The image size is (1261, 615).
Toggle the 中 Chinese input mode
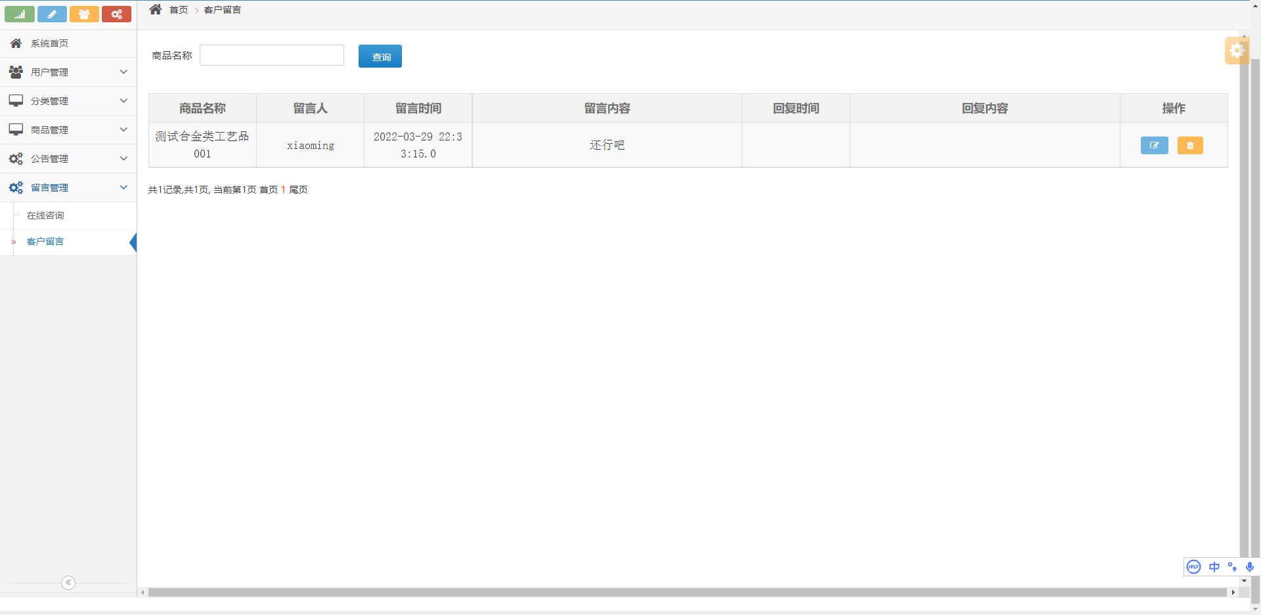pos(1214,566)
